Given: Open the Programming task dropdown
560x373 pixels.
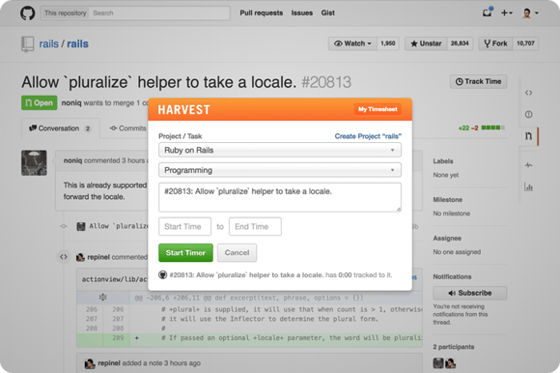Looking at the screenshot, I should click(x=280, y=170).
